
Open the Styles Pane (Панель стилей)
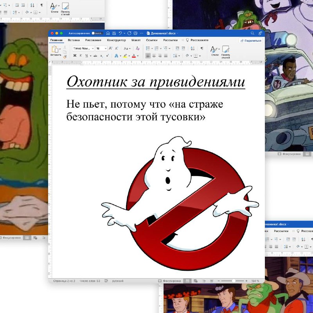click(x=226, y=52)
